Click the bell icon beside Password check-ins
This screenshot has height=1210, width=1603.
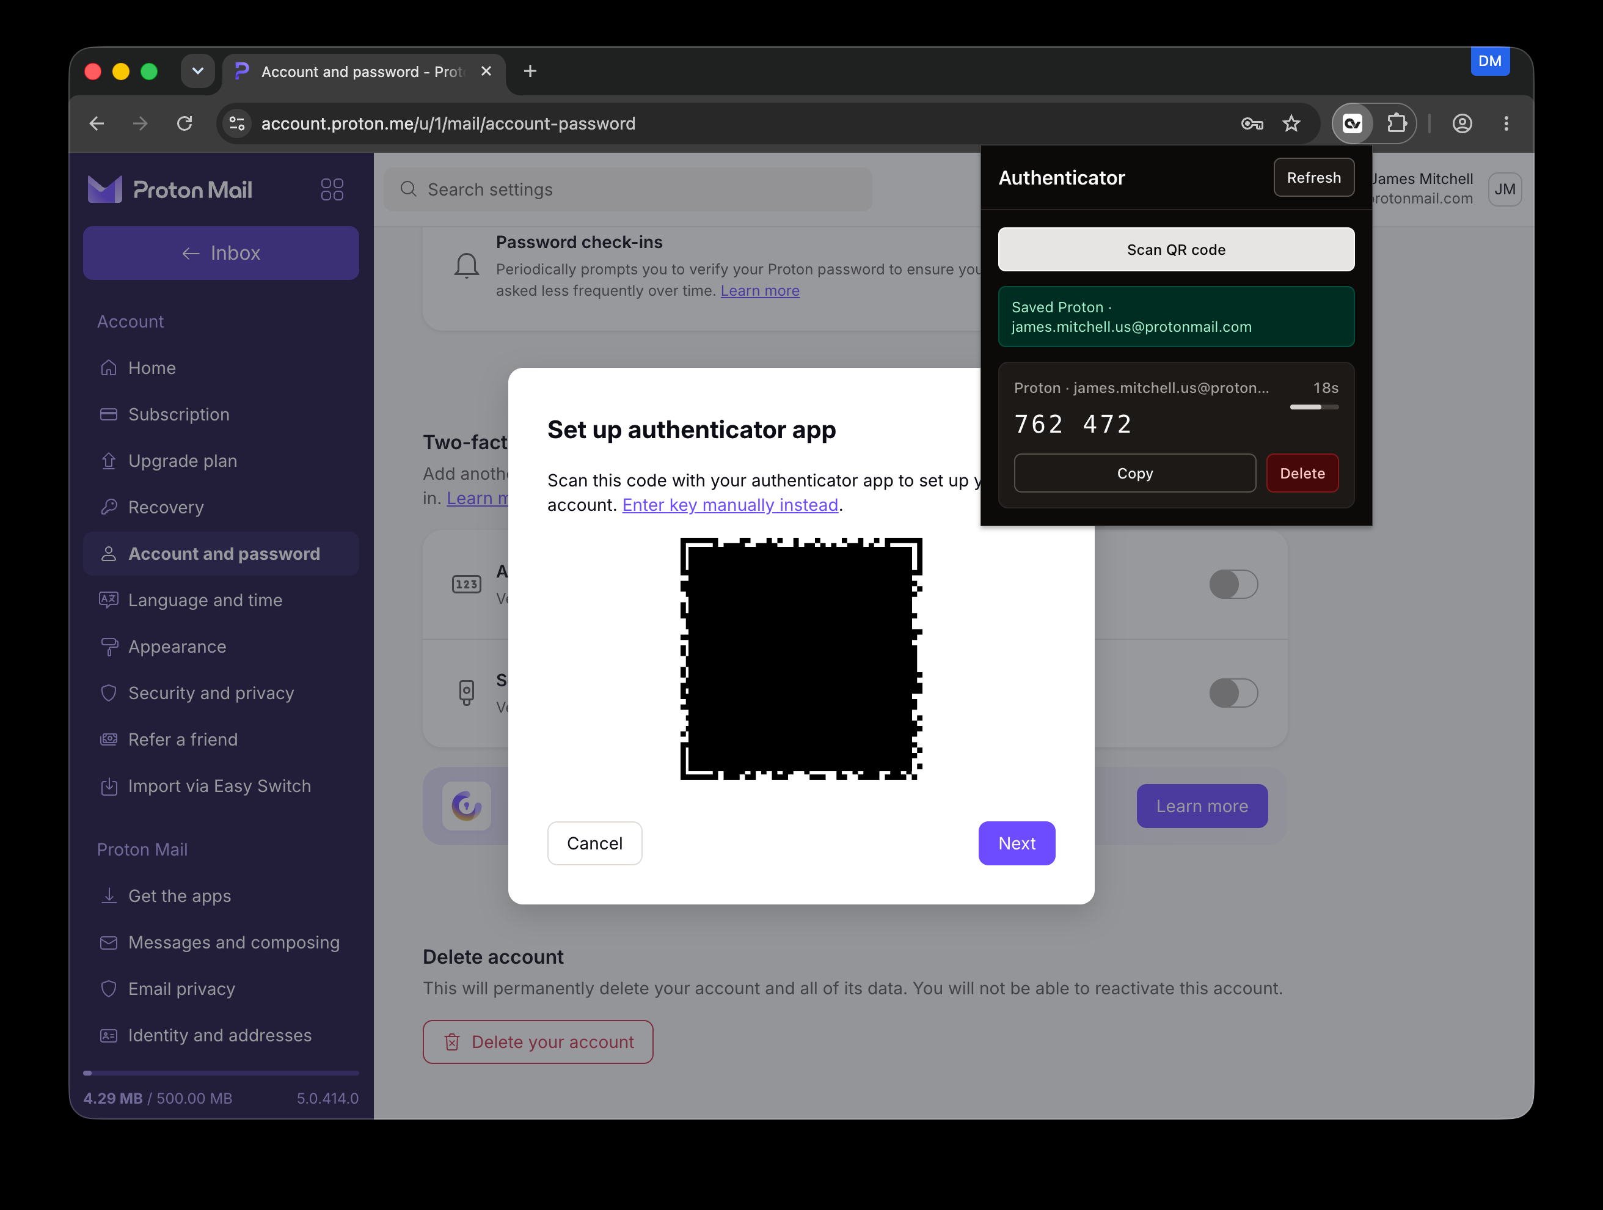click(467, 266)
